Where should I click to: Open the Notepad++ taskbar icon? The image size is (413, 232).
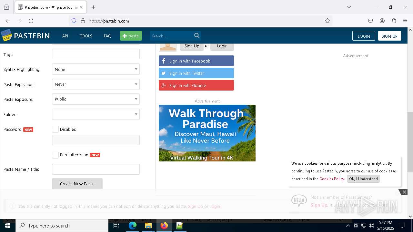click(x=180, y=226)
